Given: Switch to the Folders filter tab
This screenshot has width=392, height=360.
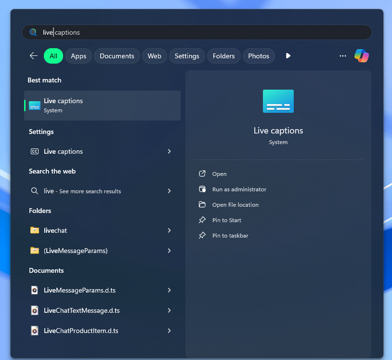Looking at the screenshot, I should click(x=223, y=56).
